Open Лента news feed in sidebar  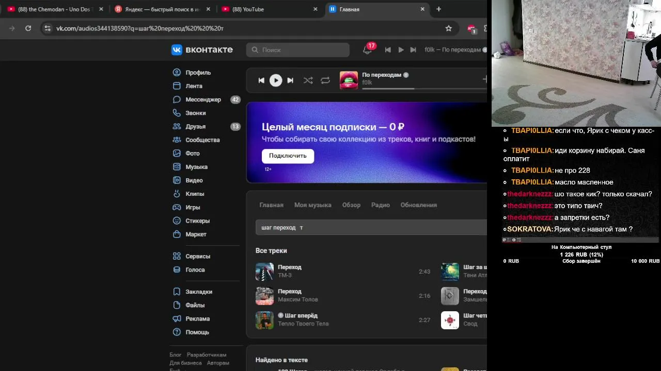click(187, 86)
